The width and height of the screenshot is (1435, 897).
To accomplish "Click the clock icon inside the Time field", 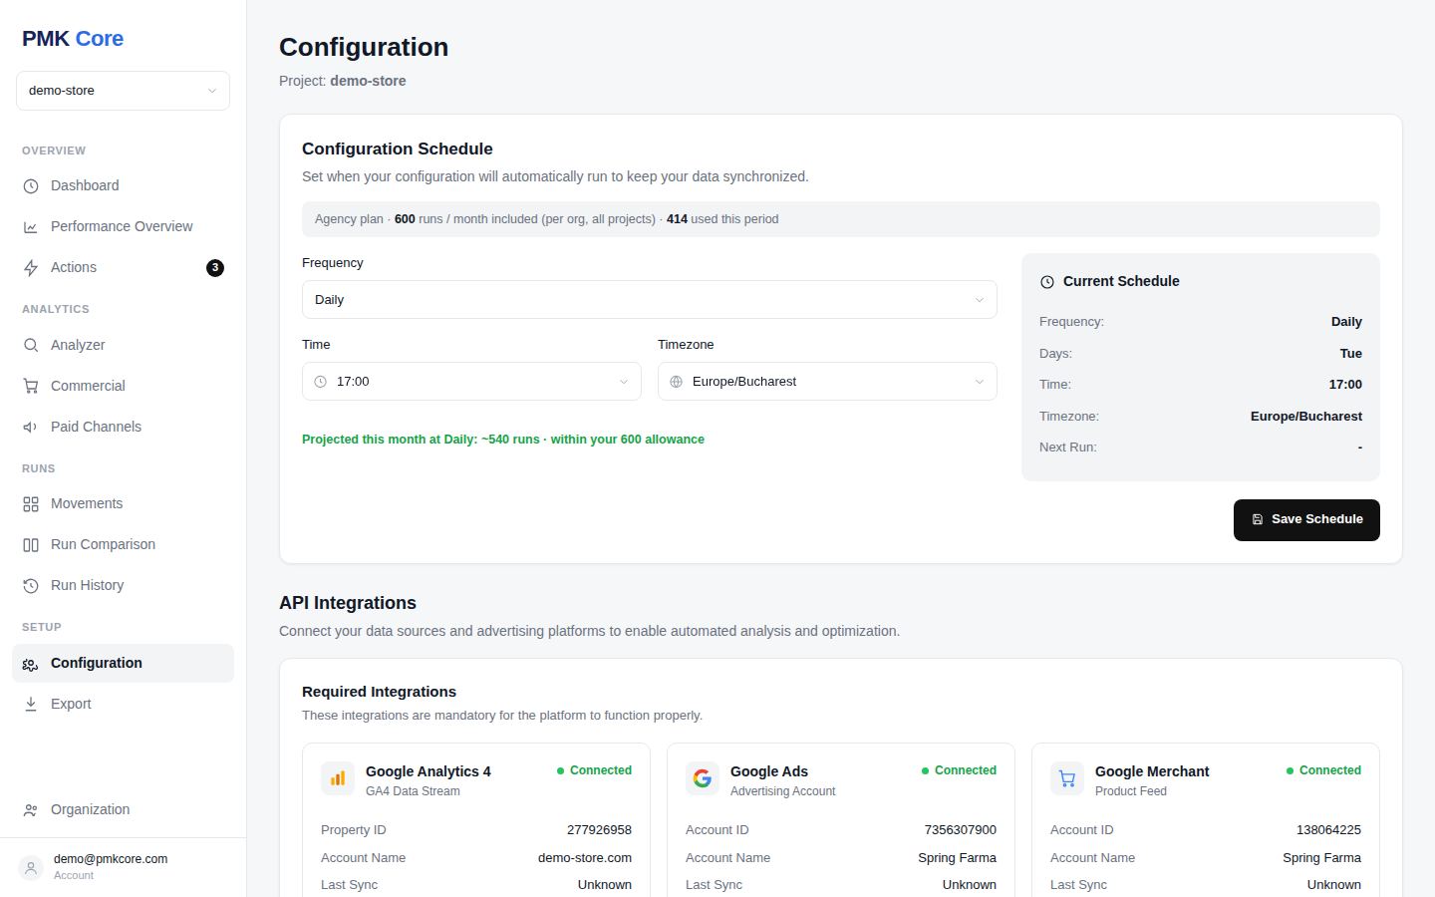I will click(321, 382).
